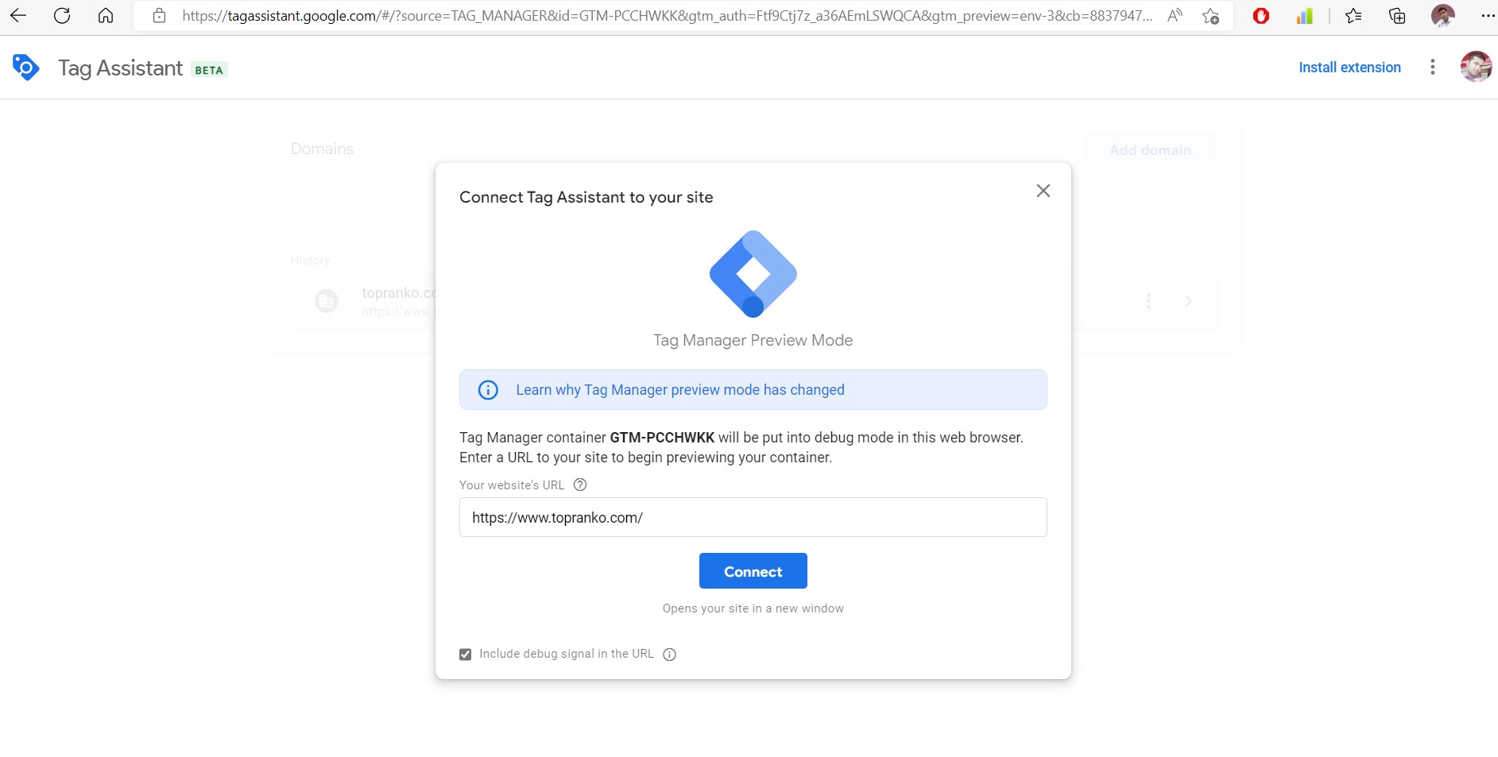
Task: Open browser Settings and more menu
Action: [x=1487, y=16]
